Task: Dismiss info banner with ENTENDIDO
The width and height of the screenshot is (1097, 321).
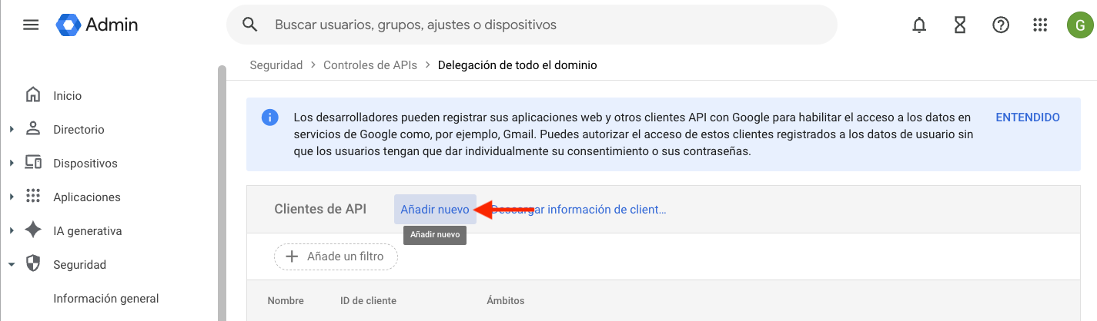Action: tap(1027, 117)
